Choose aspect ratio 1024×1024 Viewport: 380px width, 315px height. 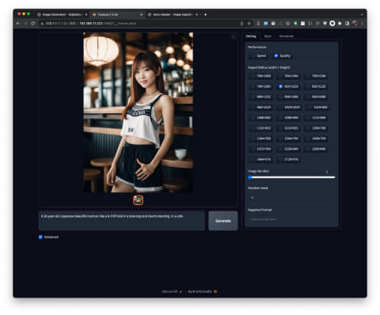[289, 107]
